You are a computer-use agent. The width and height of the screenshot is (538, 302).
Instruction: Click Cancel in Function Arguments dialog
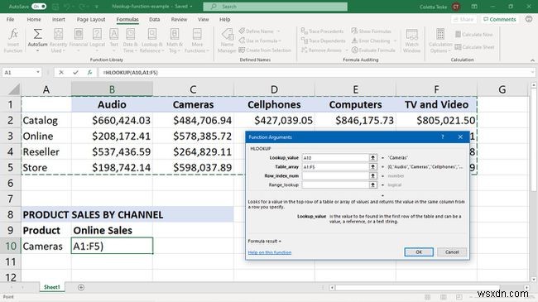452,252
